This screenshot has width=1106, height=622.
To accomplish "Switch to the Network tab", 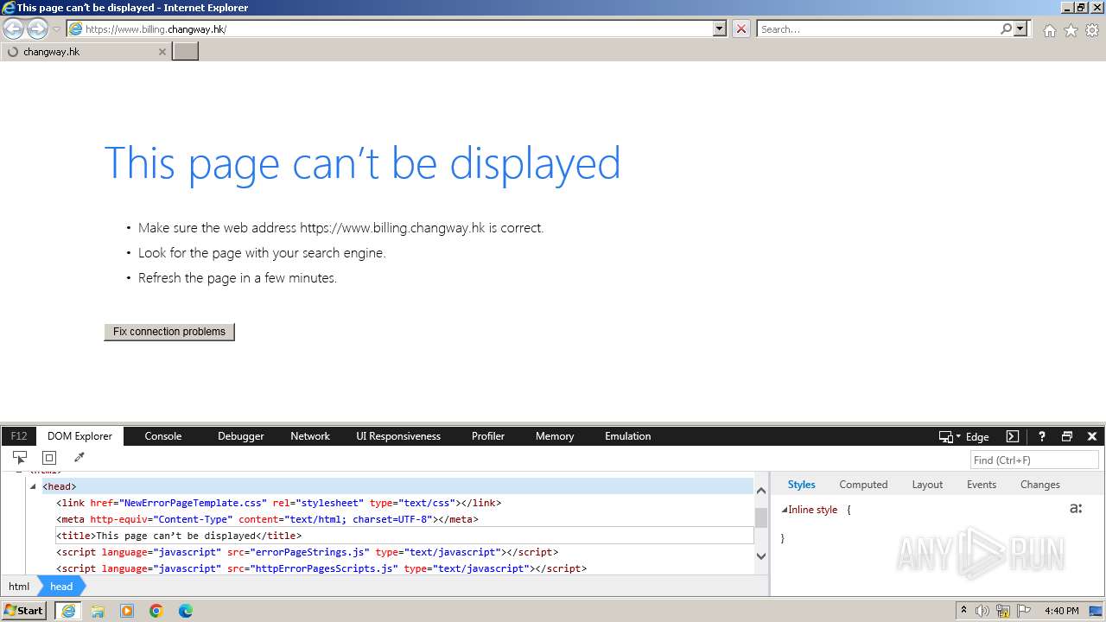I will point(310,436).
